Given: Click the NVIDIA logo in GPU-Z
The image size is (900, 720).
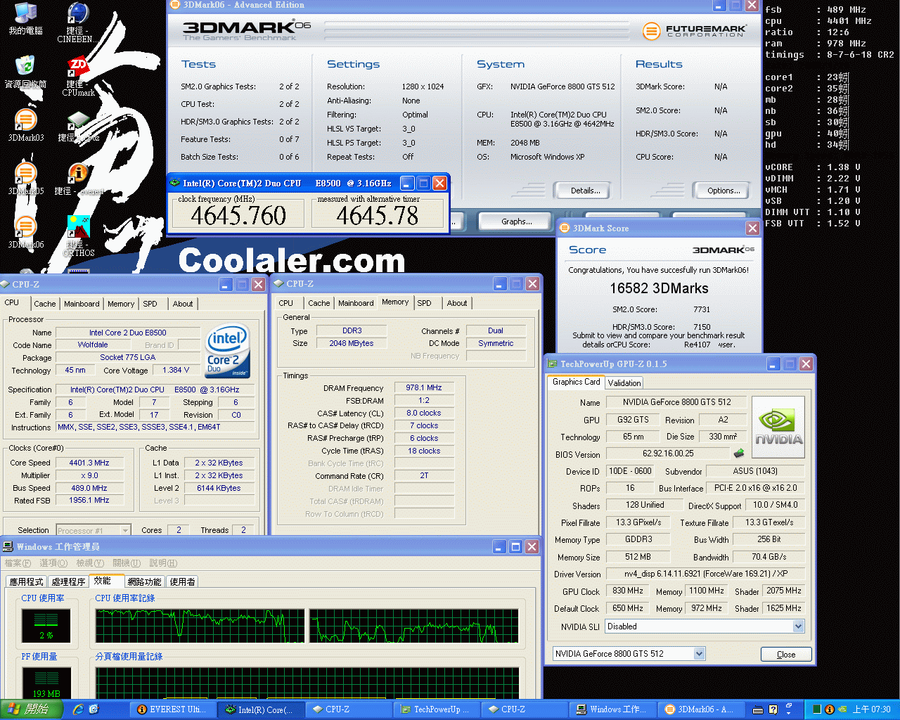Looking at the screenshot, I should [778, 427].
